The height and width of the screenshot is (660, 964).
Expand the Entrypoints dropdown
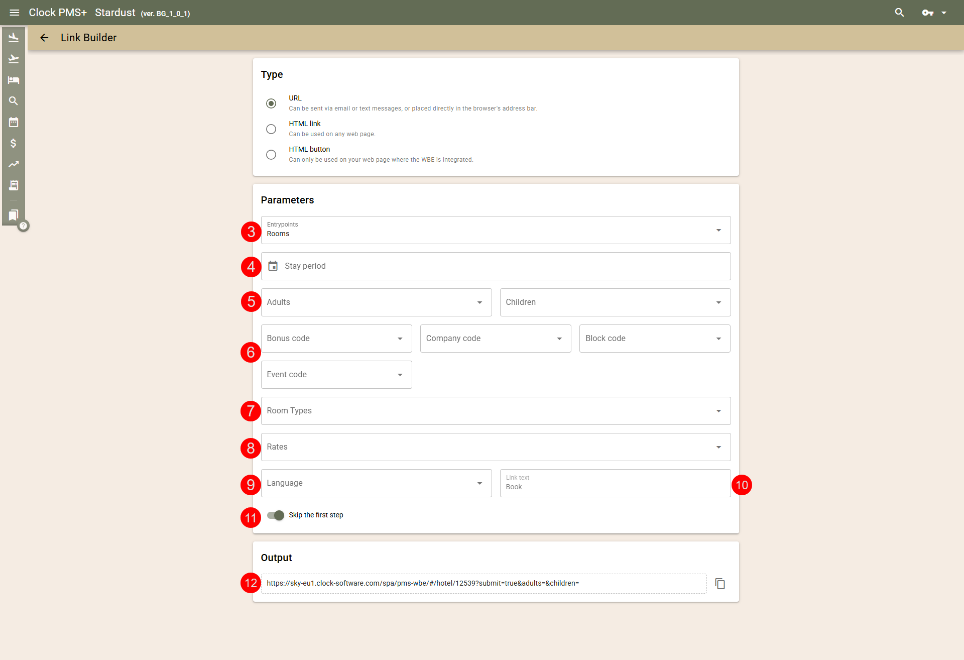(495, 230)
